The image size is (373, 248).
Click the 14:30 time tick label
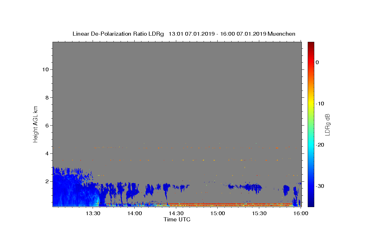point(176,213)
